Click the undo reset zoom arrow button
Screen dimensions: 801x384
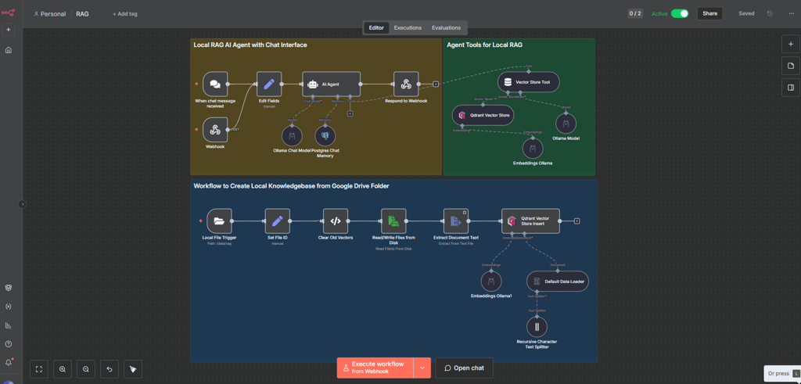(110, 368)
